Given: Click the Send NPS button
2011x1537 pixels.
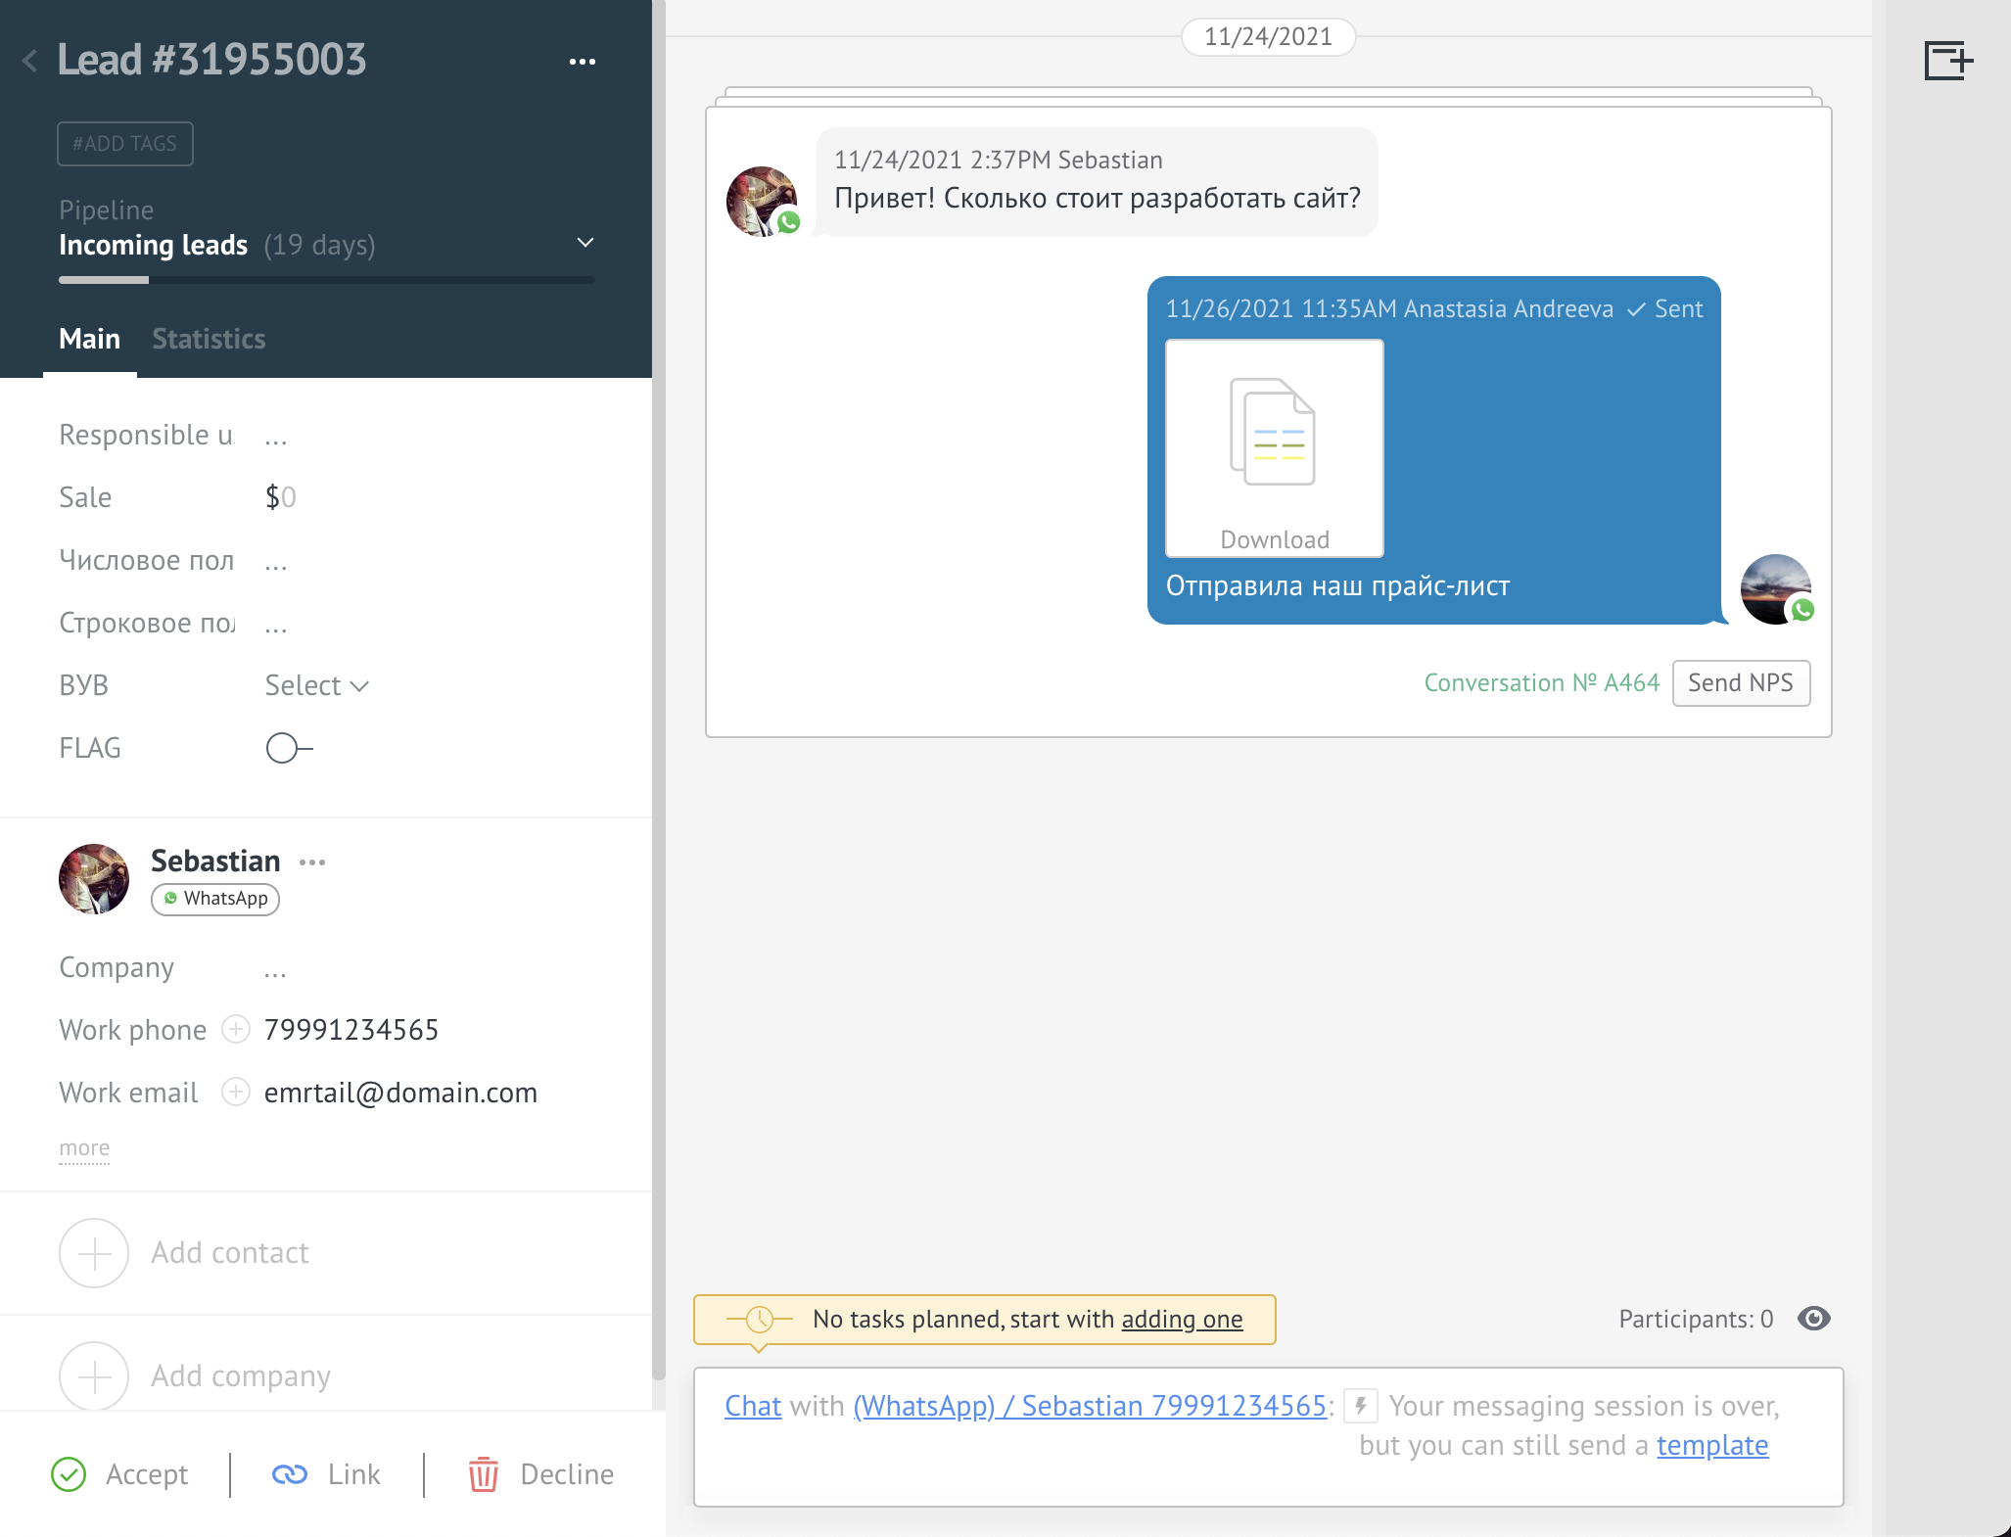Looking at the screenshot, I should (x=1742, y=683).
